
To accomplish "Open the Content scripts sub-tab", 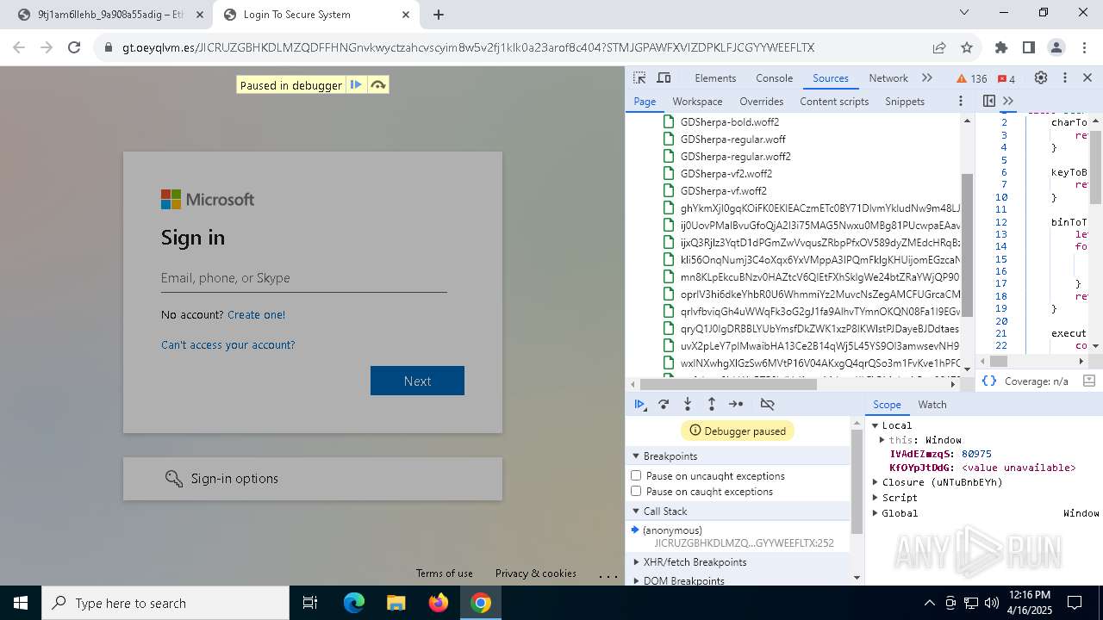I will pyautogui.click(x=834, y=101).
